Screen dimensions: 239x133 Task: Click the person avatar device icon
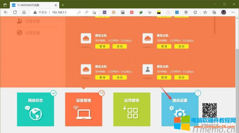(147, 69)
